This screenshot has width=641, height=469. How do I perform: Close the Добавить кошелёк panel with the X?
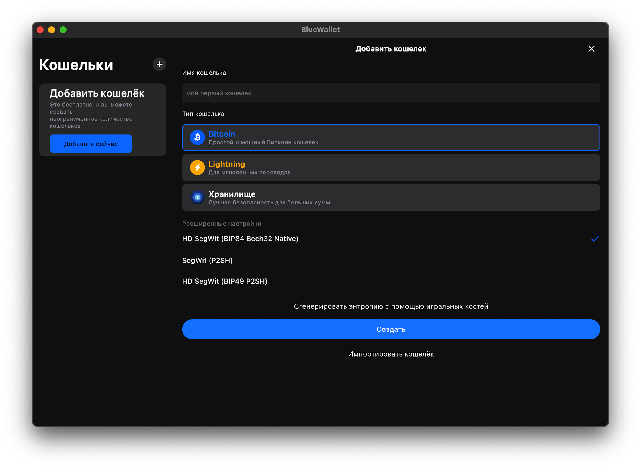(x=591, y=49)
